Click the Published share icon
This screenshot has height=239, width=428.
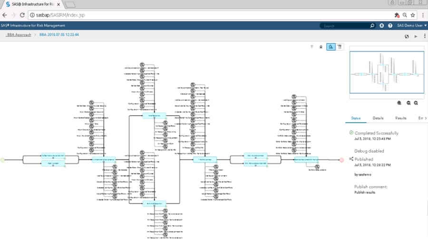[x=351, y=159]
